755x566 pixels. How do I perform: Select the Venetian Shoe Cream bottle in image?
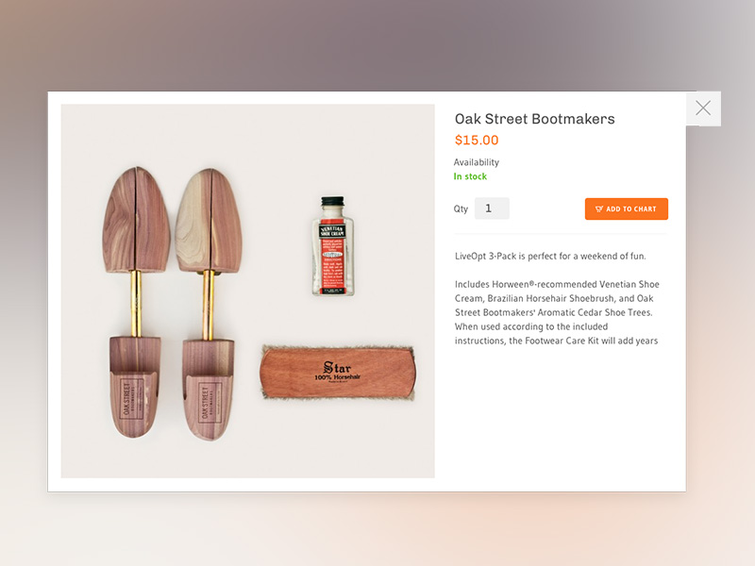(333, 246)
